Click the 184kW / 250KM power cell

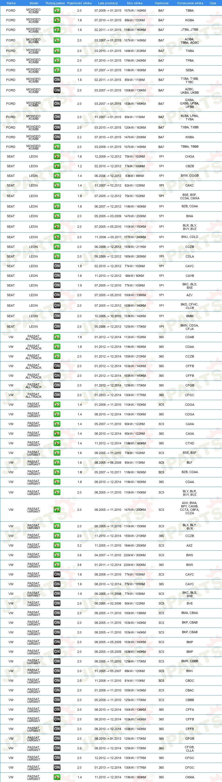(x=135, y=545)
